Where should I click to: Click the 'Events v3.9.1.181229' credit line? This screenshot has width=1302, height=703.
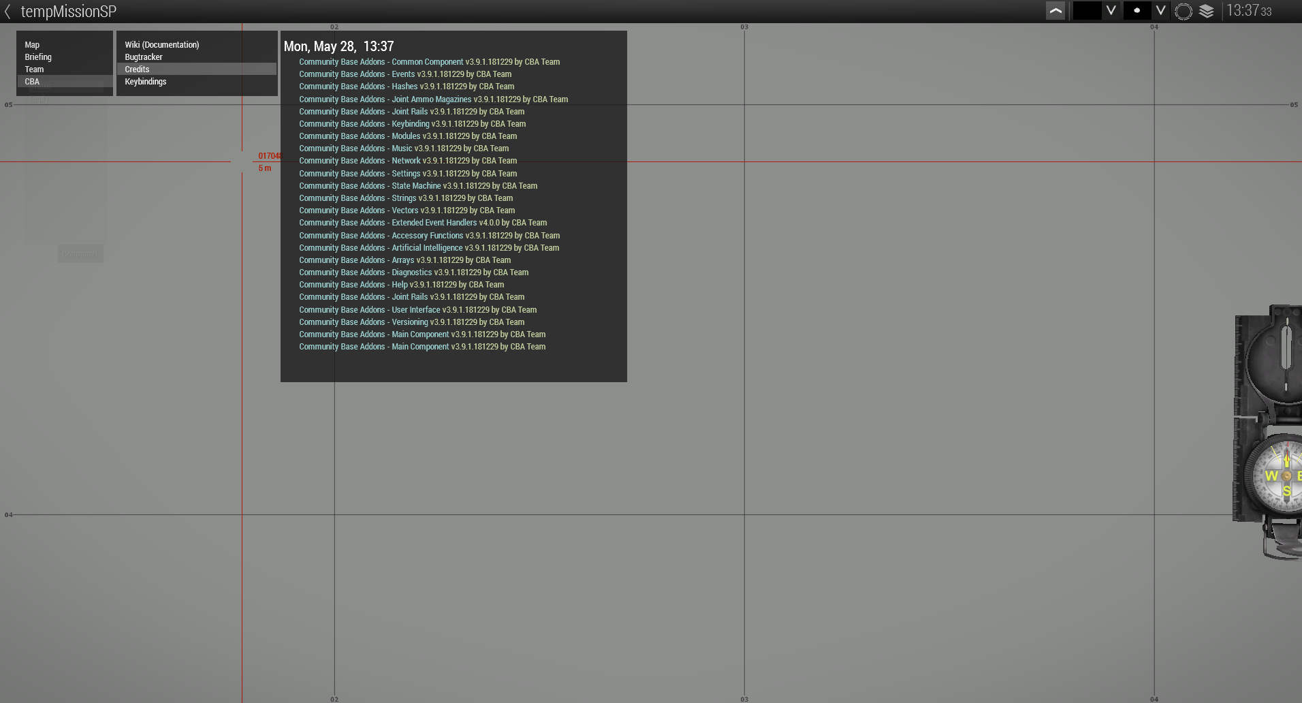(405, 74)
